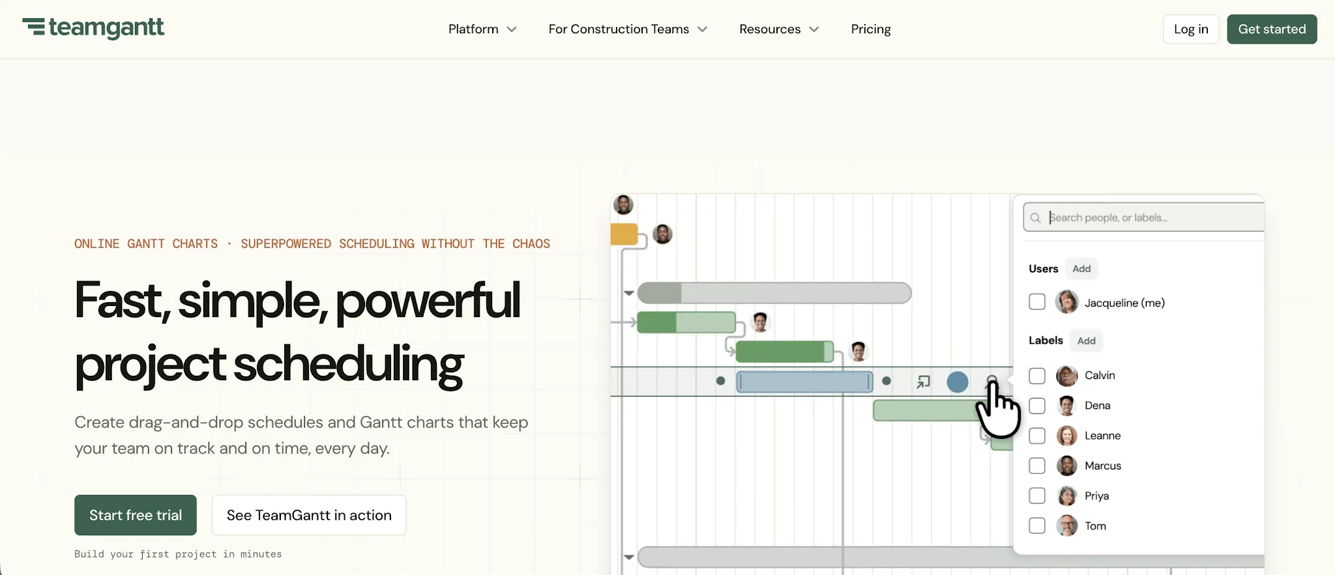
Task: Click Add next to Labels
Action: [x=1086, y=341]
